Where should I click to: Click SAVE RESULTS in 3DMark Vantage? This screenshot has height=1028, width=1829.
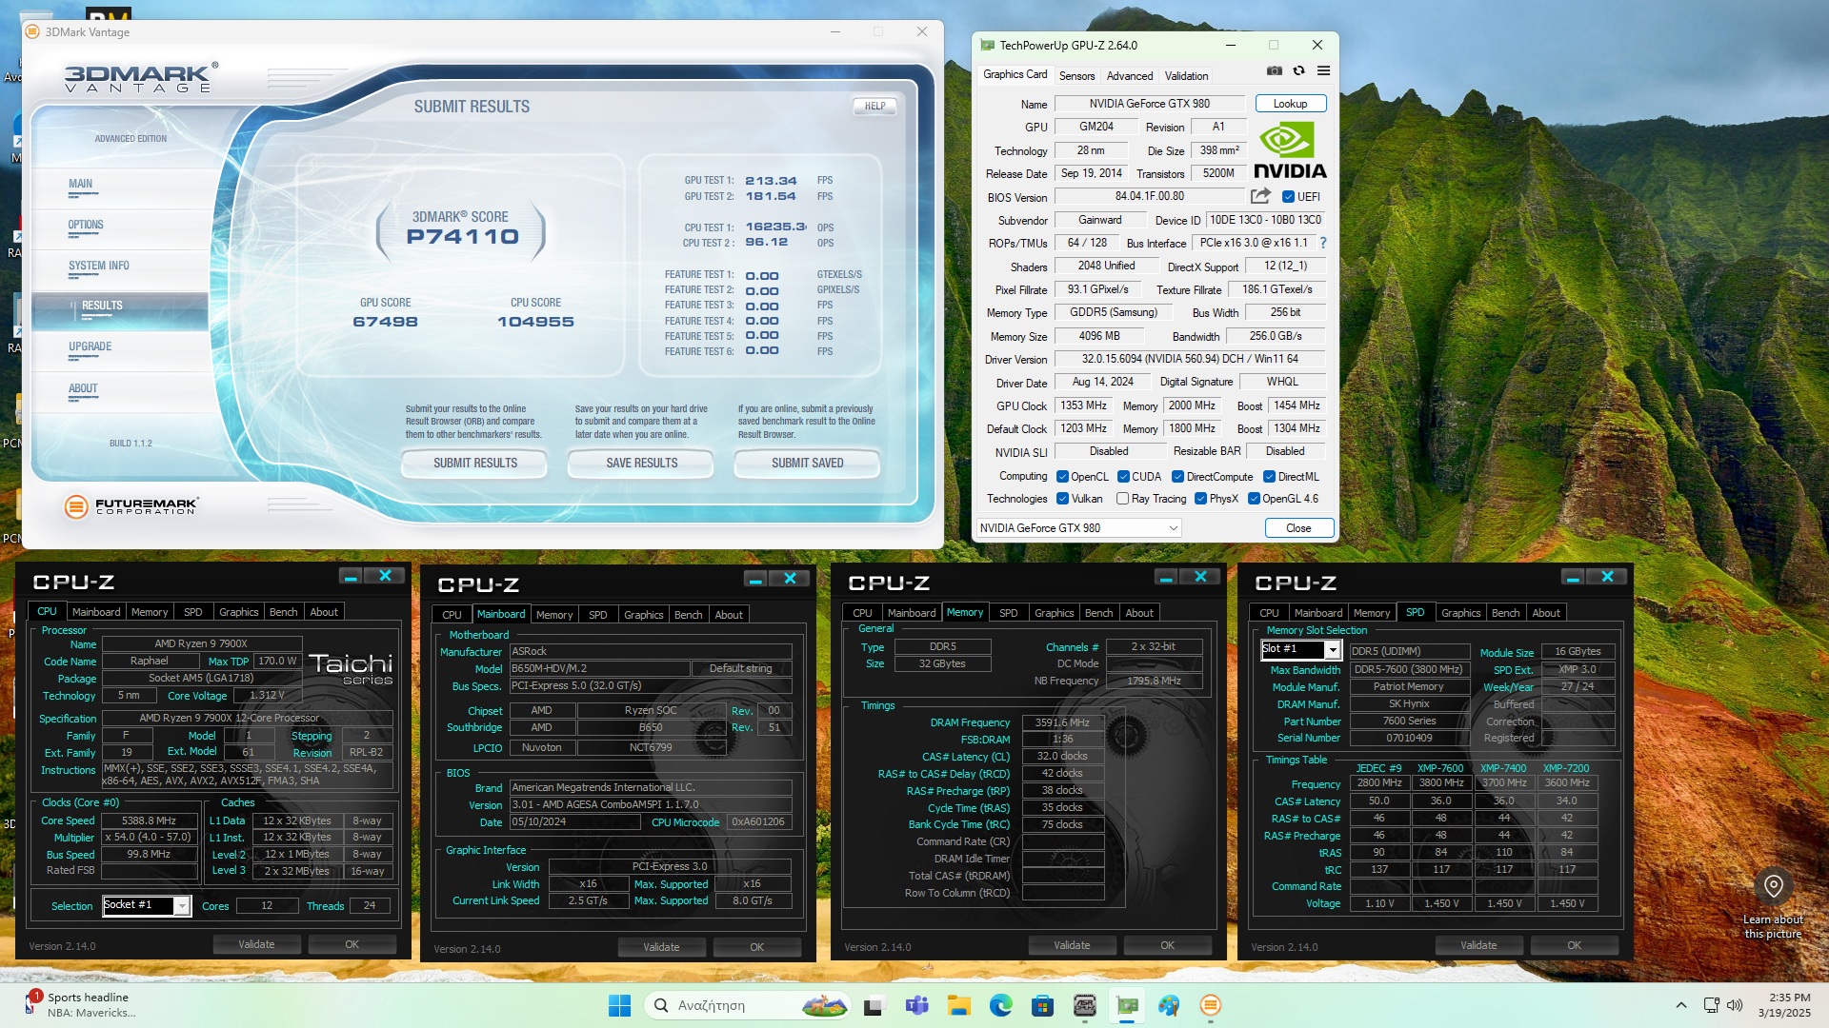(x=641, y=464)
